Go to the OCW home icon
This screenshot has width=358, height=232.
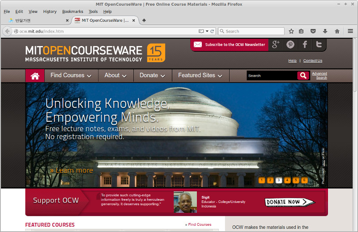point(35,75)
